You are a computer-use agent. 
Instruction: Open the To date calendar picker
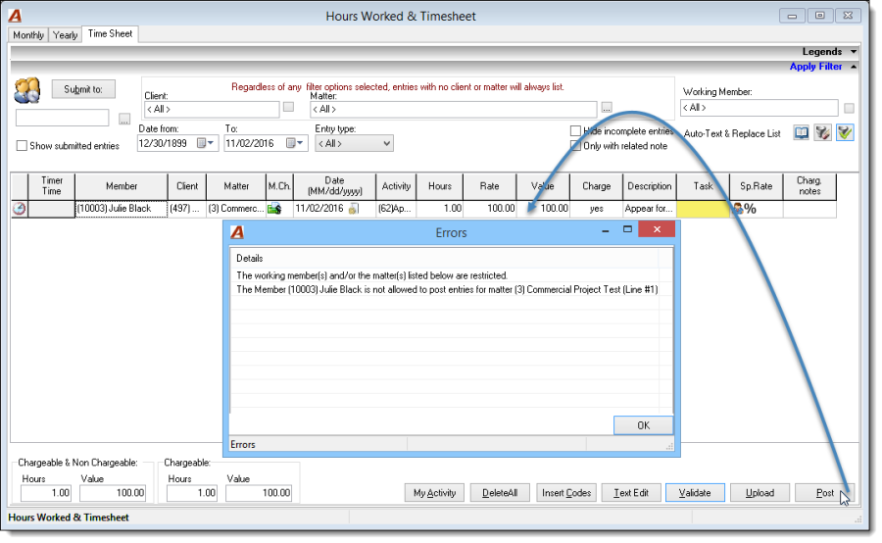[294, 143]
